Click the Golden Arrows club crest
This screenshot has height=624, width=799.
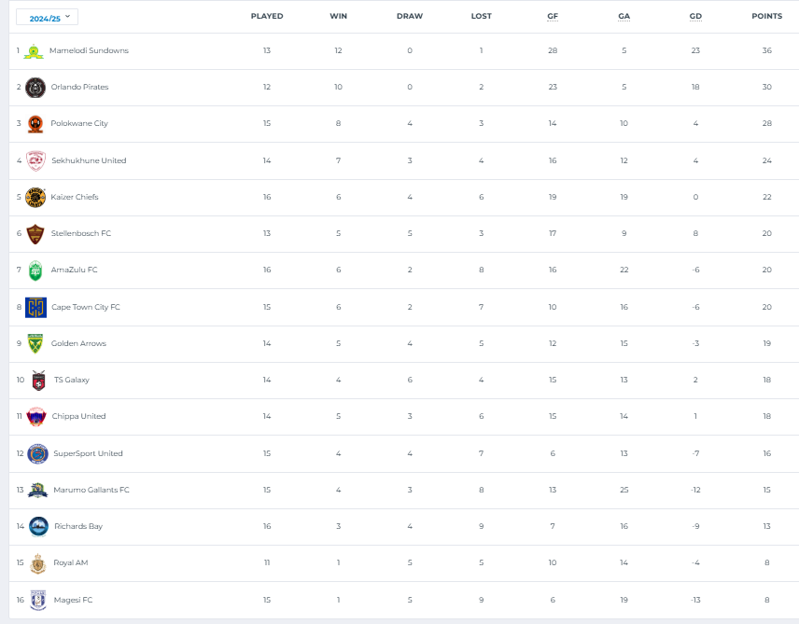point(35,343)
